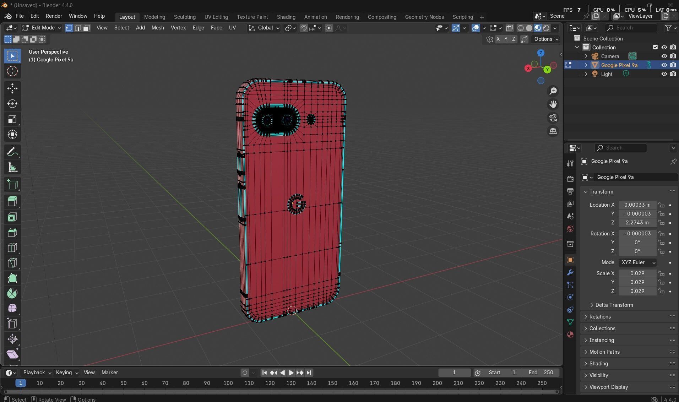This screenshot has height=402, width=679.
Task: Hide Light in viewport via eye icon
Action: click(664, 74)
